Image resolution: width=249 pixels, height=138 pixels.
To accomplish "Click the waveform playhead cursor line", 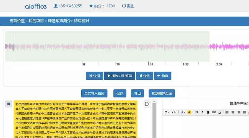I will (x=14, y=46).
